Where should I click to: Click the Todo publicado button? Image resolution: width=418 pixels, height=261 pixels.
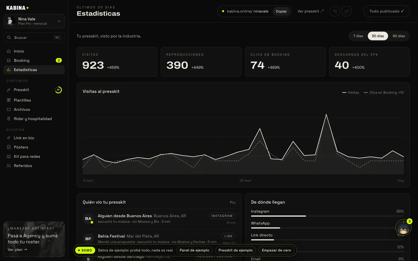click(x=386, y=11)
